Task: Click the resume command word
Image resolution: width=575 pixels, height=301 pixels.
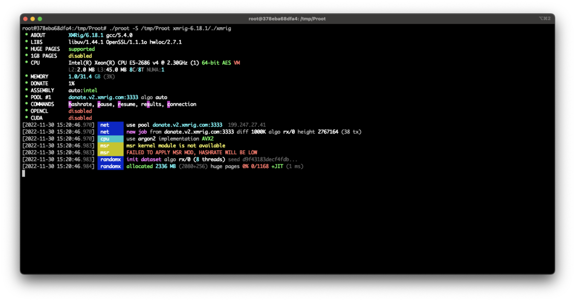Action: pos(126,104)
